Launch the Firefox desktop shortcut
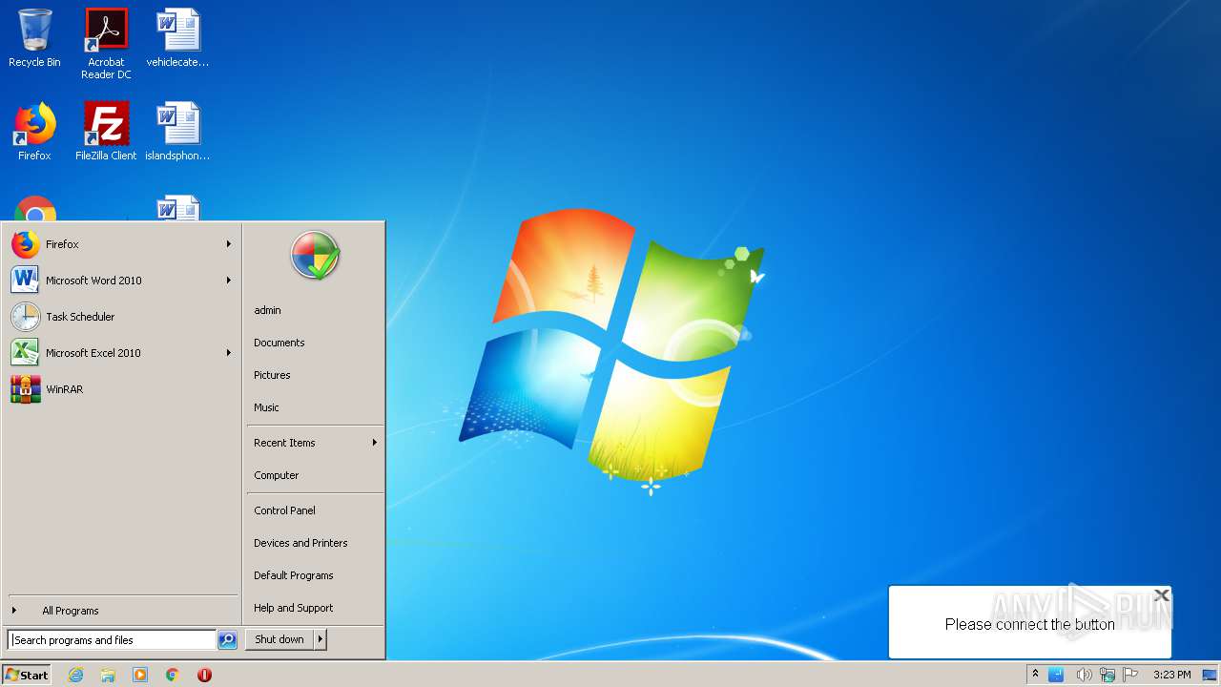The height and width of the screenshot is (687, 1221). [x=34, y=132]
